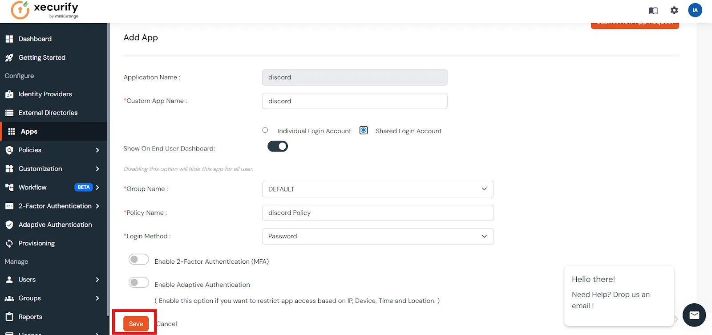Click the disabled Application Name field
Image resolution: width=712 pixels, height=335 pixels.
pos(355,77)
